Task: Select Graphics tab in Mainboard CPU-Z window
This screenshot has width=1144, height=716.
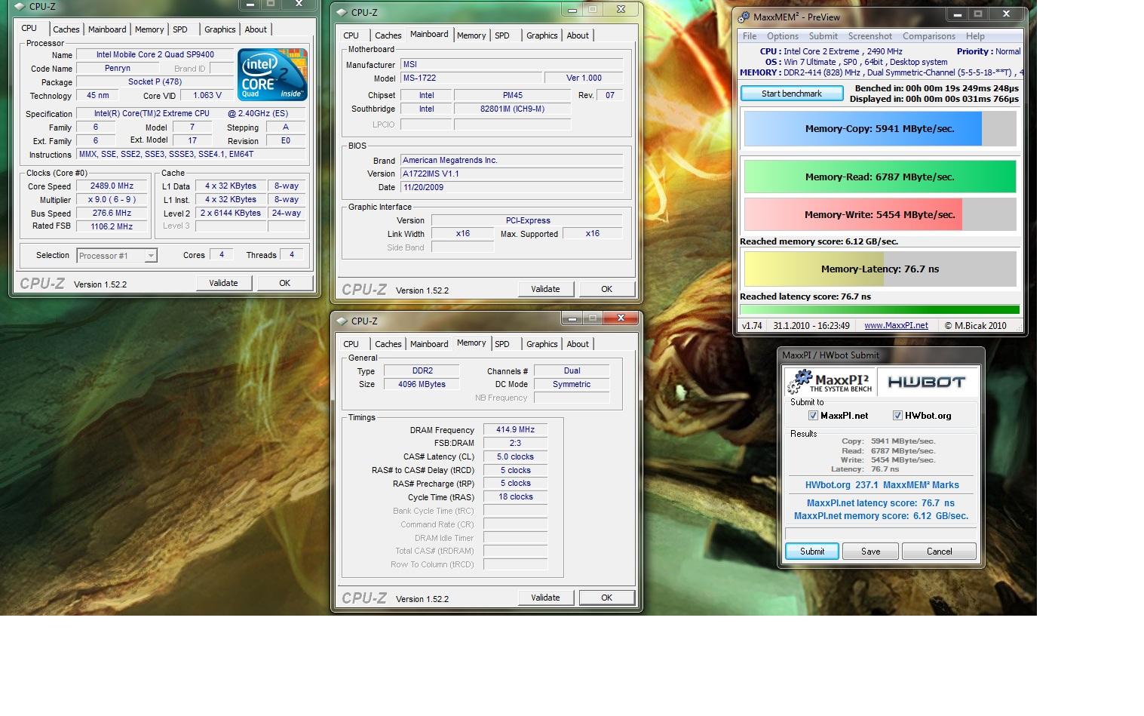Action: tap(542, 35)
